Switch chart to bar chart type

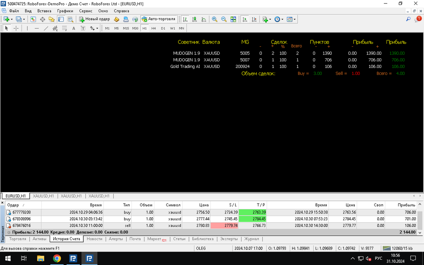click(x=185, y=19)
